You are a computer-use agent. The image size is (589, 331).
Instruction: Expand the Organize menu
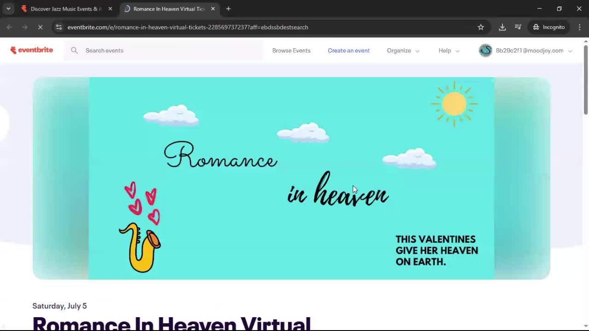coord(403,51)
